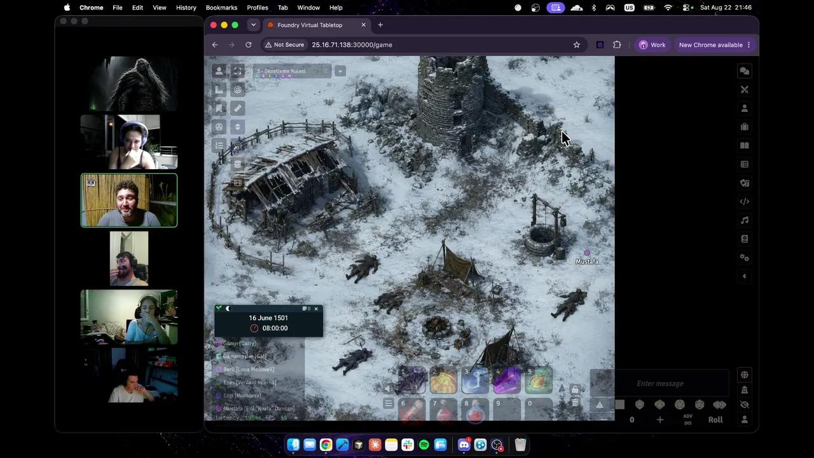Activate macro hotbar slot 5
814x458 pixels.
[539, 380]
